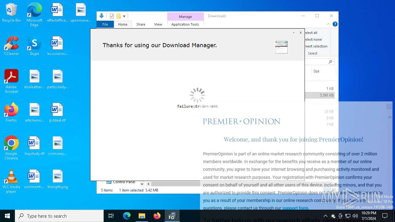This screenshot has width=395, height=222.
Task: Switch to the Share ribbon tab
Action: (x=141, y=24)
